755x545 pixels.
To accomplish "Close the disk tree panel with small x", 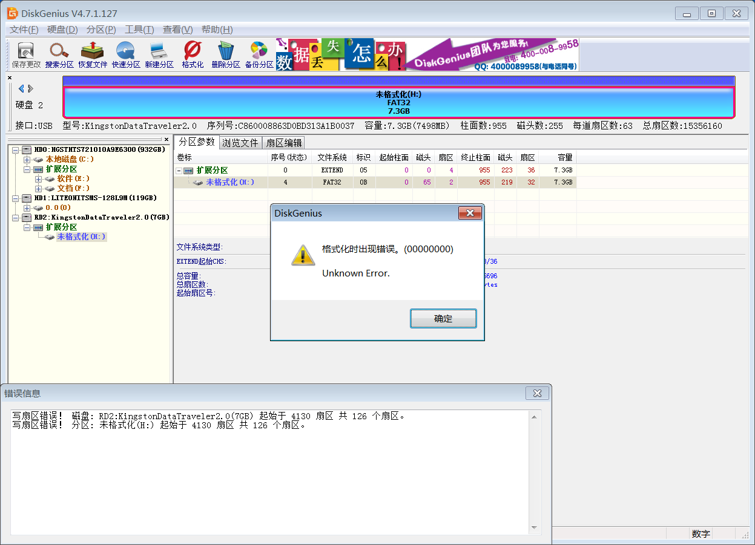I will click(166, 139).
